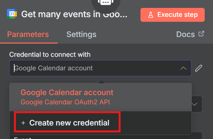Click the 'Credential to connect with' label
Image resolution: width=213 pixels, height=139 pixels.
click(x=50, y=54)
